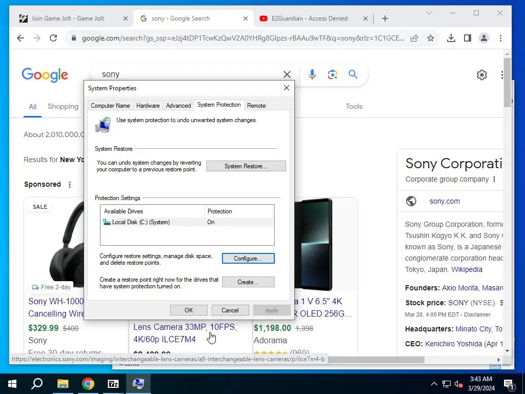Click Sony WH-1000 headphones product title
The height and width of the screenshot is (394, 525).
(56, 308)
